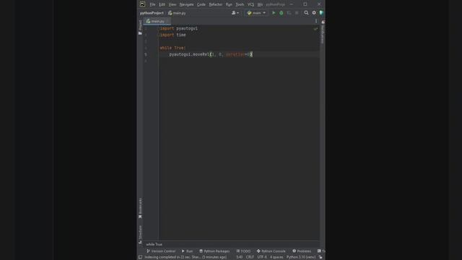Viewport: 462px width, 260px height.
Task: Click the 5:40 caret position indicator
Action: click(x=239, y=257)
